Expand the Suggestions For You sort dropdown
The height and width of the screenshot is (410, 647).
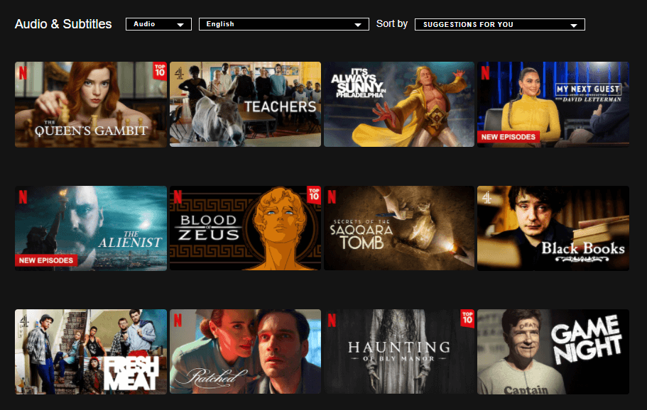pos(500,25)
